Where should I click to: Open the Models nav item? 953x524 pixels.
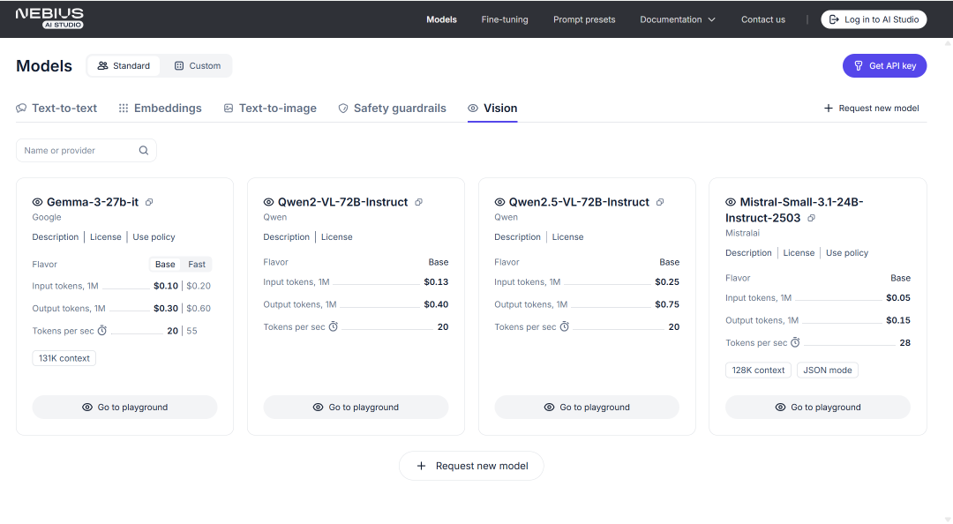441,19
